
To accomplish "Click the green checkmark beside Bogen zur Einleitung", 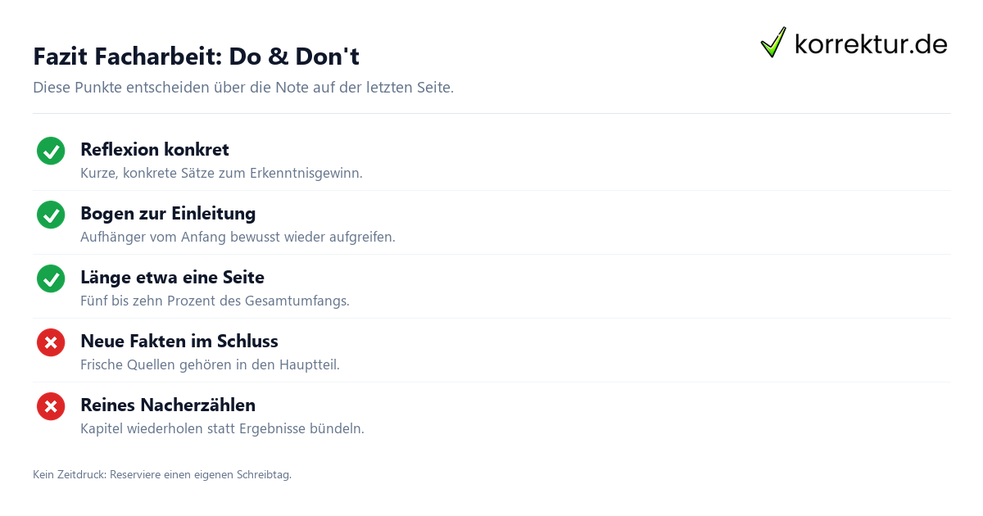I will pos(51,215).
